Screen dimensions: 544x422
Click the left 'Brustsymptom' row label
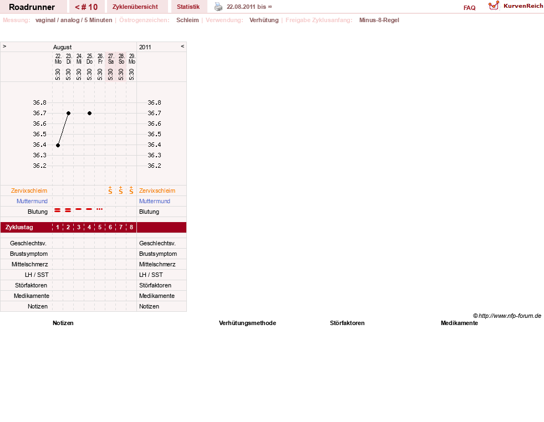[29, 254]
